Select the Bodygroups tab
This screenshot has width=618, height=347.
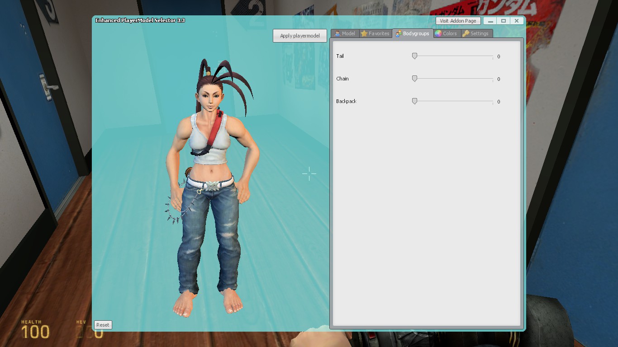tap(412, 33)
